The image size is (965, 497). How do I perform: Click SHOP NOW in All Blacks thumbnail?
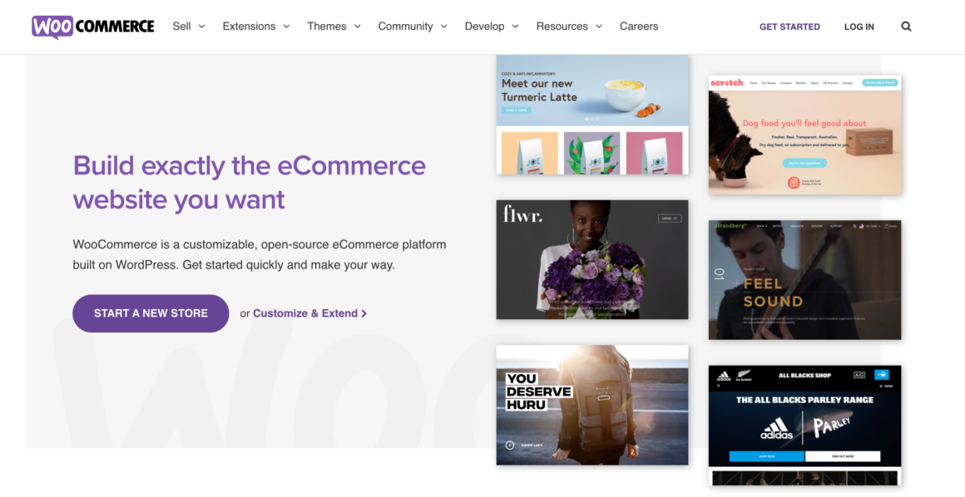point(767,456)
